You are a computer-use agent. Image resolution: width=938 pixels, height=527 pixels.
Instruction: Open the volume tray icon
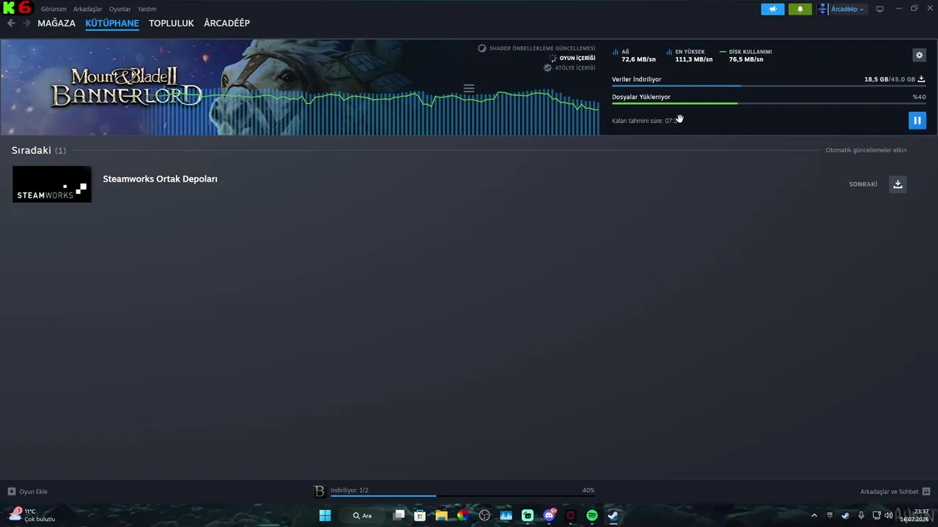coord(889,515)
